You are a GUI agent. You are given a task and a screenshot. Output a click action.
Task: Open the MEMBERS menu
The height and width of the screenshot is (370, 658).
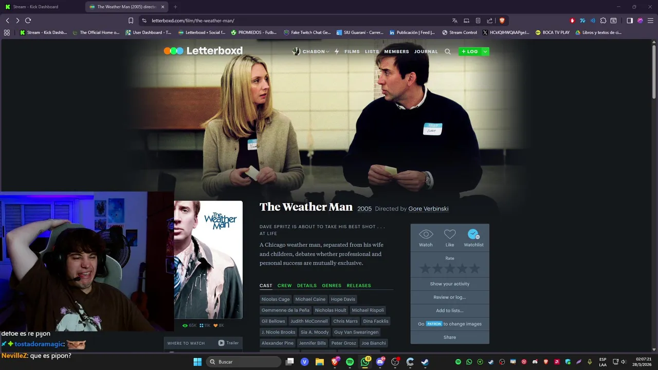[x=396, y=51]
